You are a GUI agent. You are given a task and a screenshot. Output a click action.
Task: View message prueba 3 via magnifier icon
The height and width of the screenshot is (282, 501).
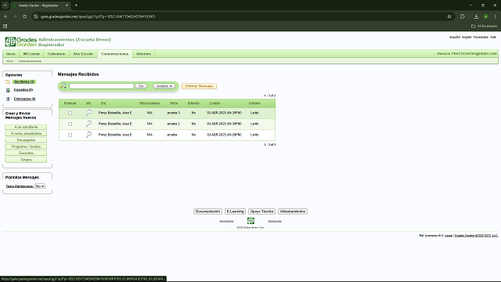(88, 113)
